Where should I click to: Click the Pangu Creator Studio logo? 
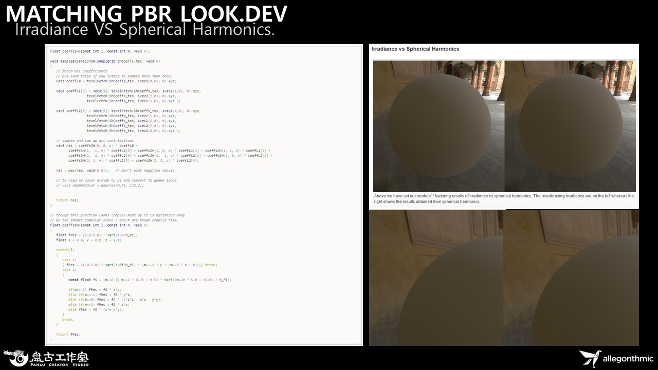point(46,358)
